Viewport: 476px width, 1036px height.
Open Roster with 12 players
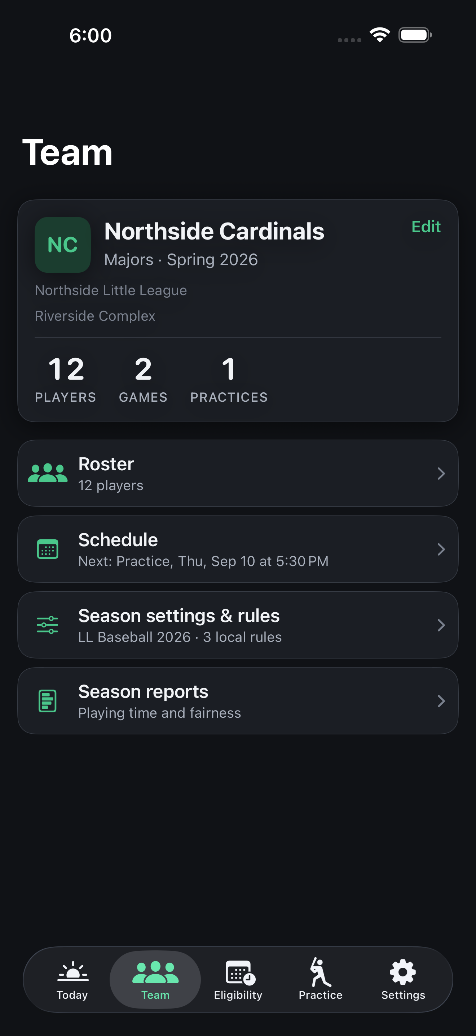click(238, 473)
